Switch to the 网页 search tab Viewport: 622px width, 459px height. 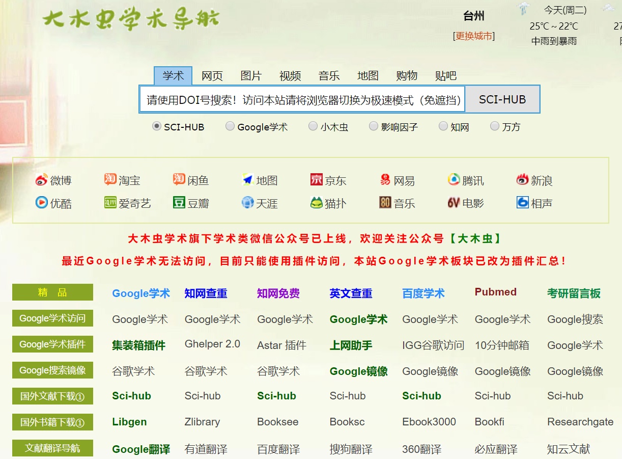[212, 76]
